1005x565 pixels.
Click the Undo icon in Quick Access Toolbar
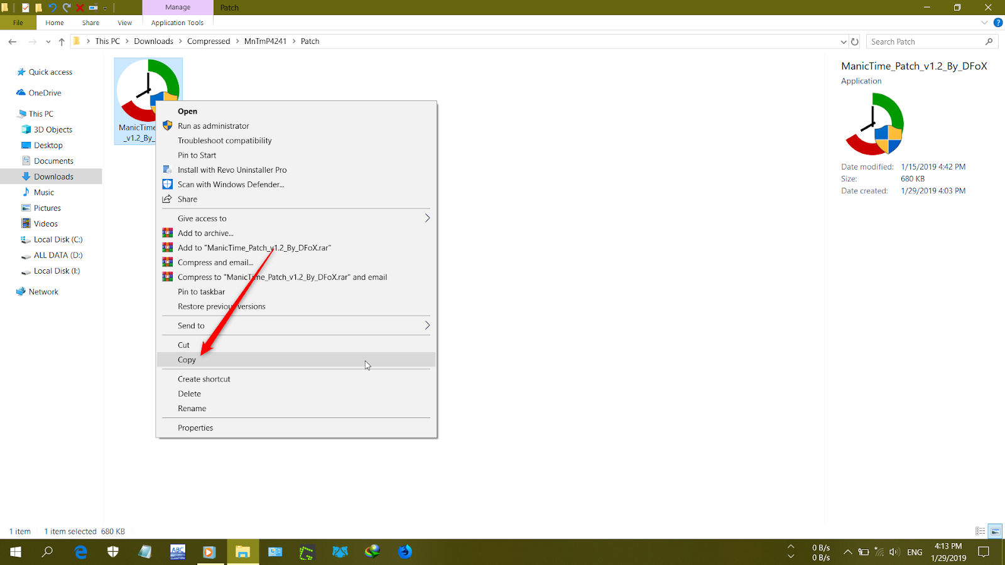coord(52,8)
